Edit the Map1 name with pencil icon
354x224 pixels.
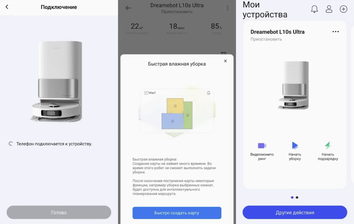(146, 93)
